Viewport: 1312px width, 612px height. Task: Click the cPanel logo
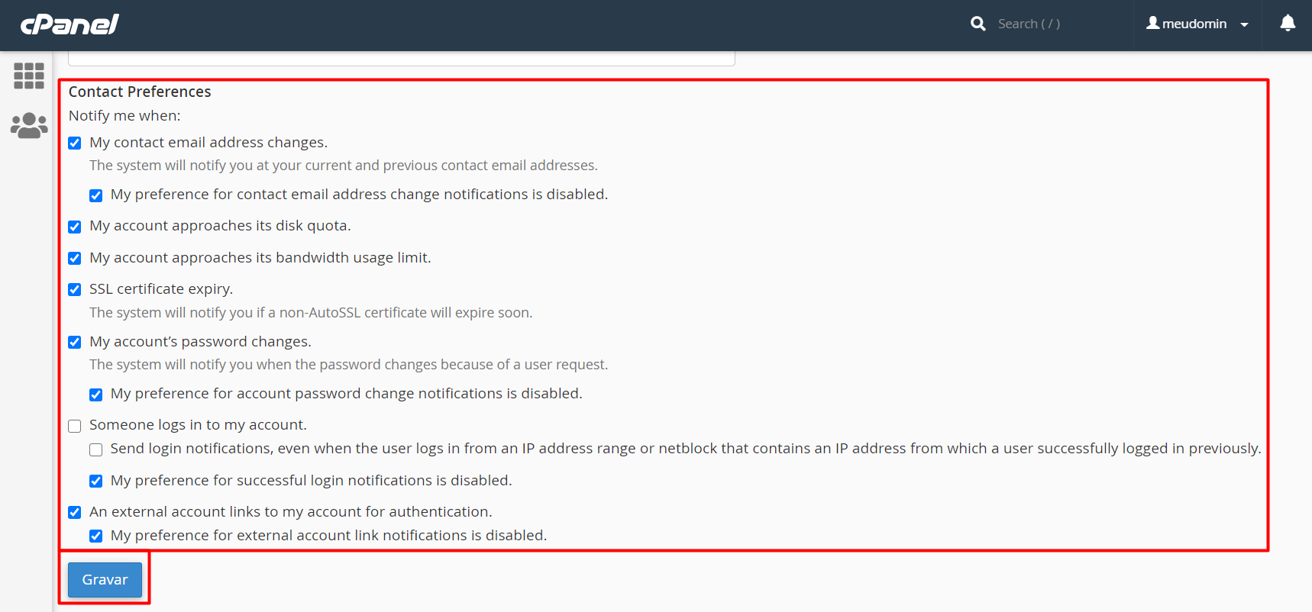[69, 24]
